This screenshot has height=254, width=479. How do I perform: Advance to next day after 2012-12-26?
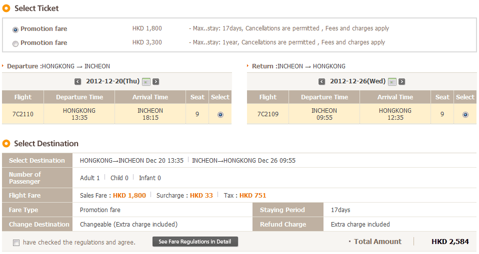401,81
